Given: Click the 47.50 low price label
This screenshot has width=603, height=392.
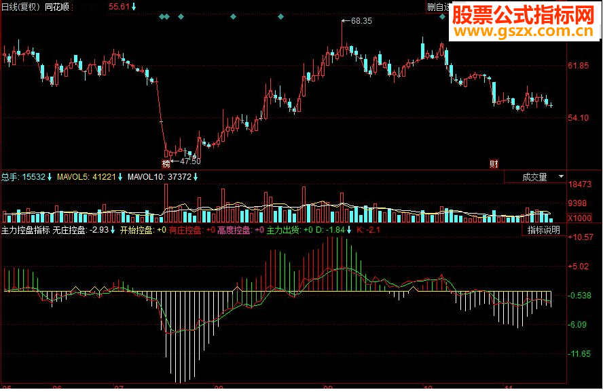Looking at the screenshot, I should click(x=190, y=161).
